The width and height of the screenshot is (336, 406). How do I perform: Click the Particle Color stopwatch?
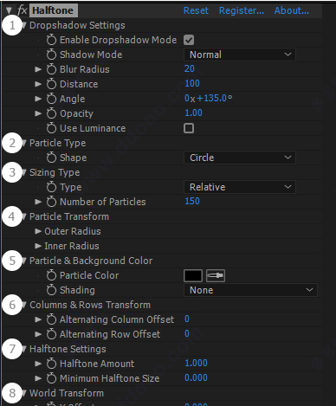point(51,275)
